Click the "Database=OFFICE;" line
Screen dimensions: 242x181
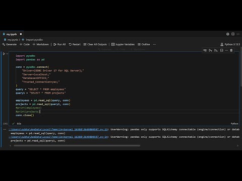(x=35, y=78)
